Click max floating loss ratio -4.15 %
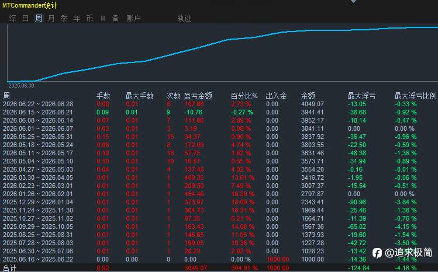 click(x=405, y=226)
